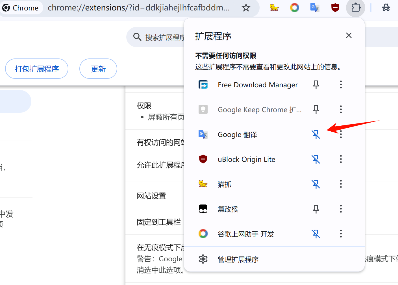The width and height of the screenshot is (398, 285).
Task: Open more options for uBlock Origin Lite
Action: 341,159
